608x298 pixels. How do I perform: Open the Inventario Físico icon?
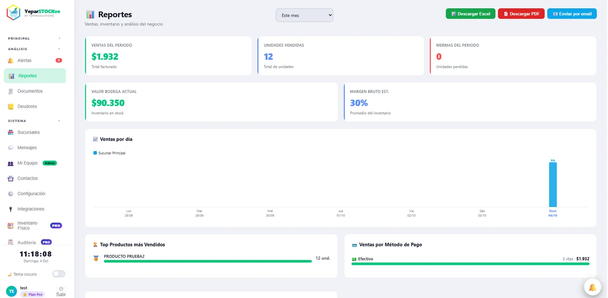pos(11,226)
